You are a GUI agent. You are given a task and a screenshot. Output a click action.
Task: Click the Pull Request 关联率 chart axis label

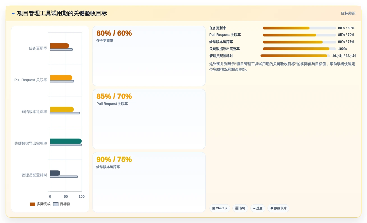click(31, 80)
